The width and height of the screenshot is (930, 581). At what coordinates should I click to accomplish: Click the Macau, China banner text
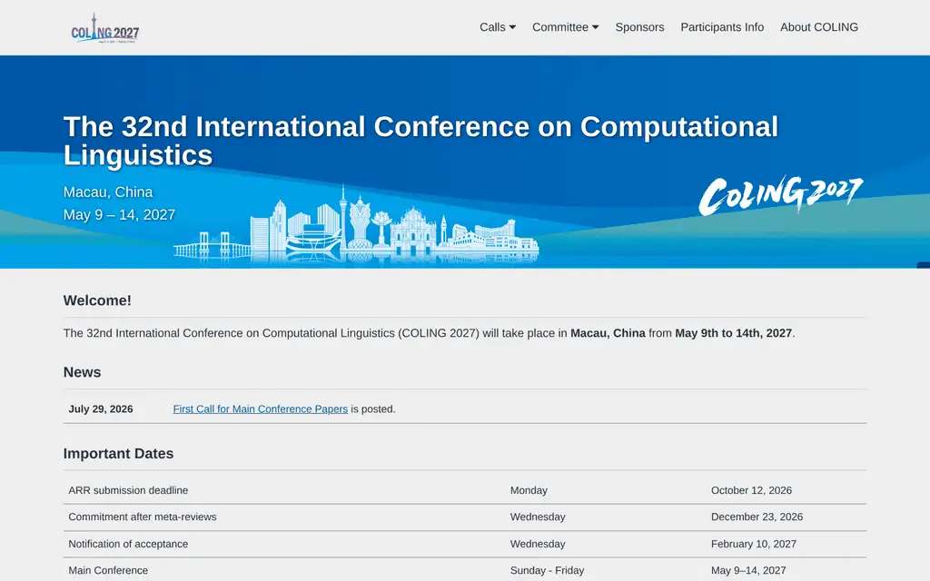(x=108, y=192)
